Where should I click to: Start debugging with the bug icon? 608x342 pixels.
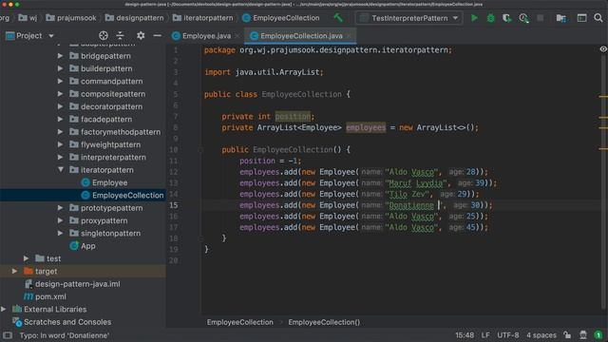[x=490, y=18]
